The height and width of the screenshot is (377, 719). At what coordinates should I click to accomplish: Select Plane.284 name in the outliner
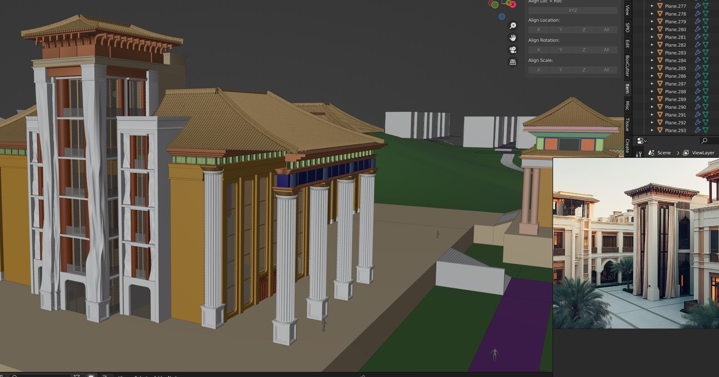coord(676,60)
